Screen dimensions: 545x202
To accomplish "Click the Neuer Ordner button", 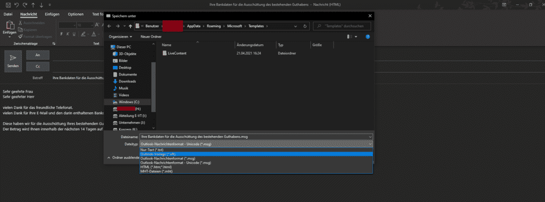I will 151,37.
